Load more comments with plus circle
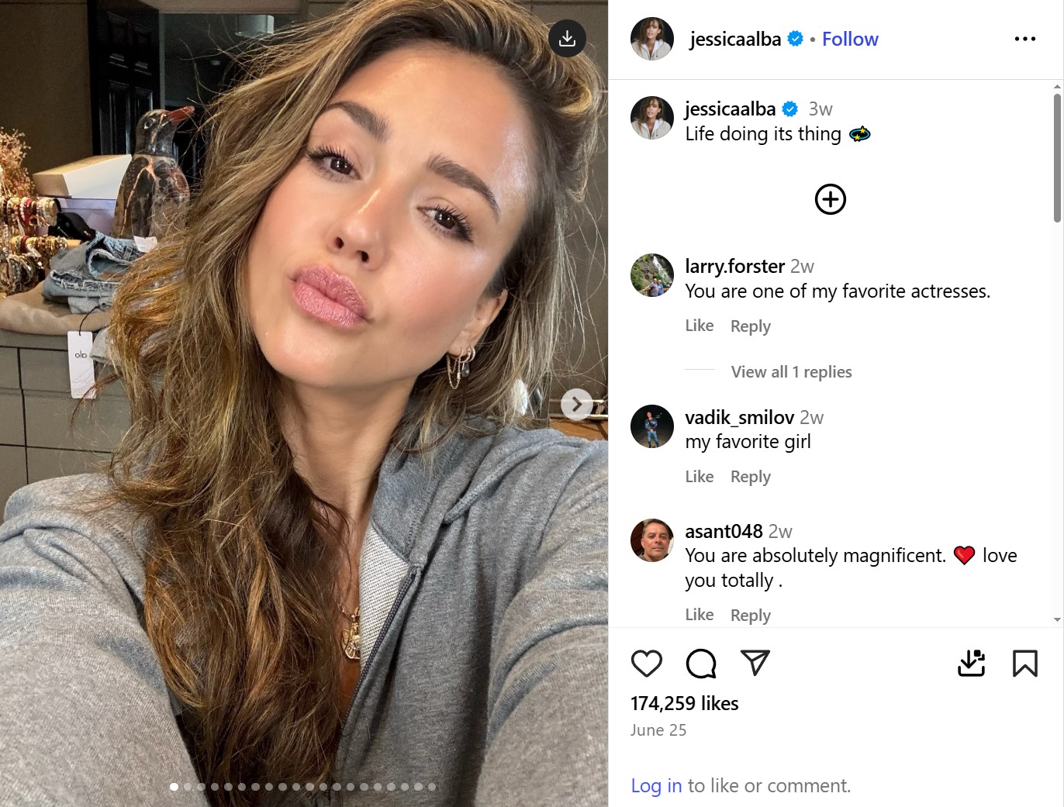 click(830, 199)
